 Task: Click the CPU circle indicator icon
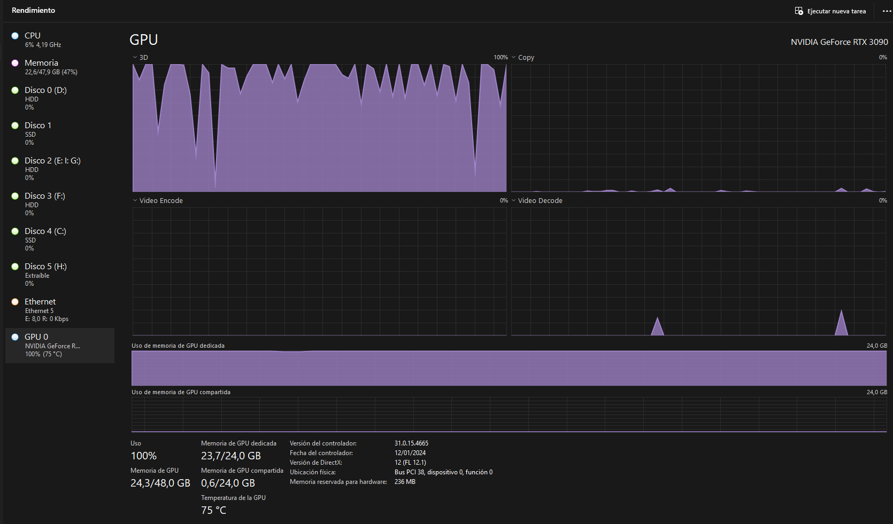point(15,36)
